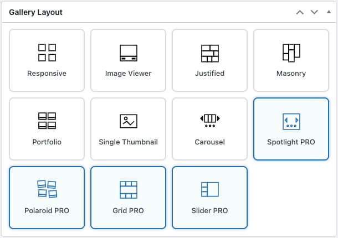Choose the Polaroid PRO photos icon
This screenshot has height=238, width=338.
[47, 189]
